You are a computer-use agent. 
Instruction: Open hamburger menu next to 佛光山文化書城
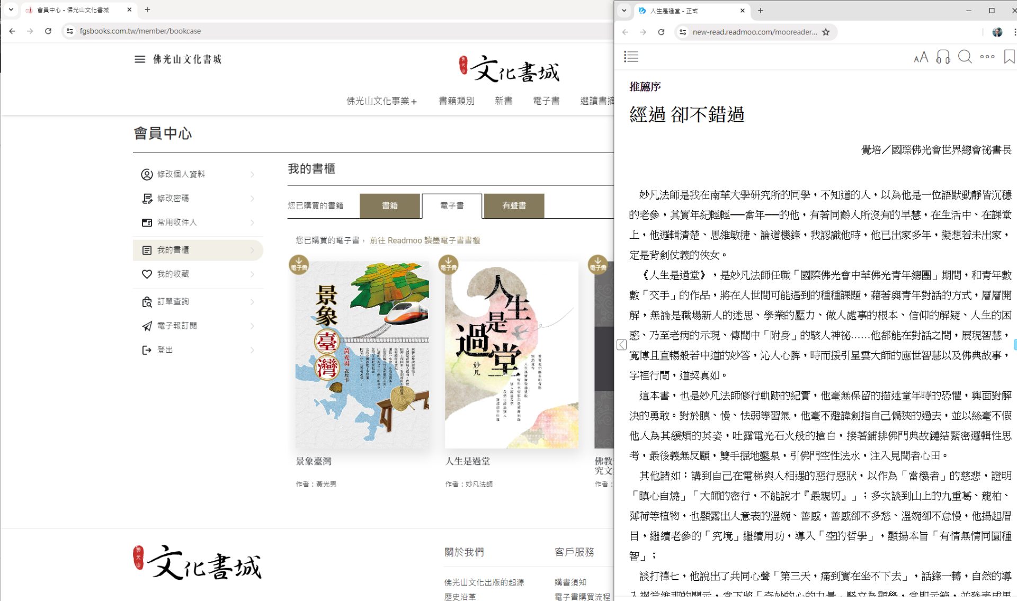pos(140,59)
